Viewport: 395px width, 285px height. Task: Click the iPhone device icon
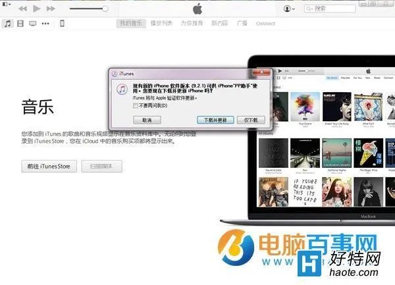pos(62,24)
